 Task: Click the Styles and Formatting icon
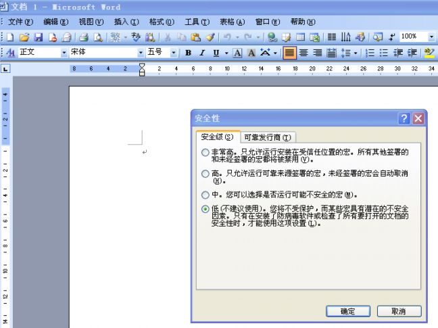[x=10, y=53]
